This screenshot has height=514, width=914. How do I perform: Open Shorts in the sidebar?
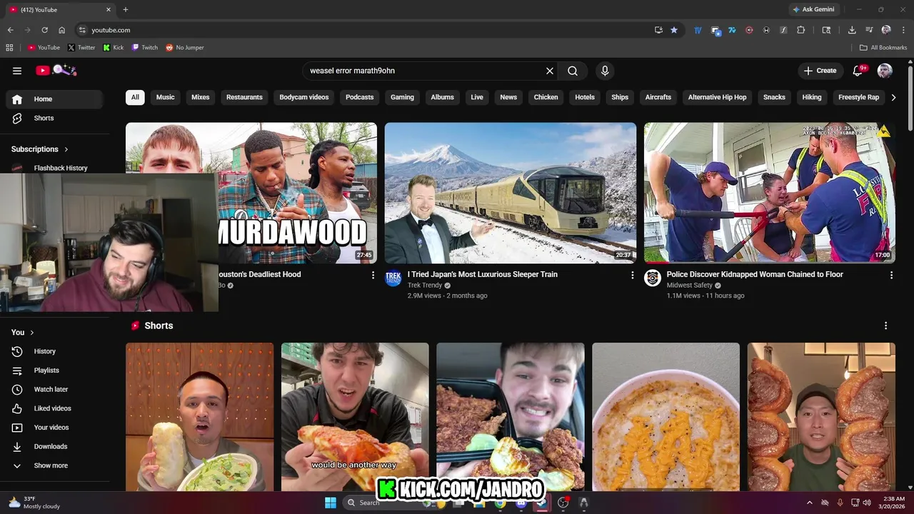coord(54,118)
